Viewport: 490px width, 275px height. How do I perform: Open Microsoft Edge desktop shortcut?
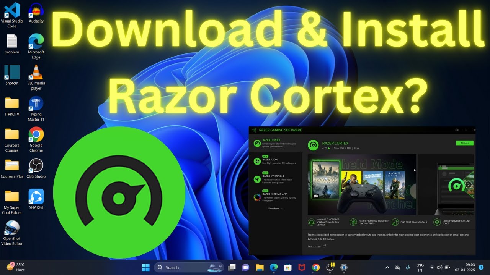36,46
